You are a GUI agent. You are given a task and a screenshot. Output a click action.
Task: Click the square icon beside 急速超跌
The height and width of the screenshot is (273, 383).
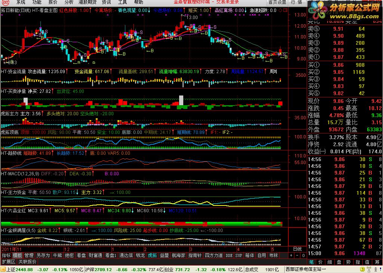pyautogui.click(x=285, y=10)
